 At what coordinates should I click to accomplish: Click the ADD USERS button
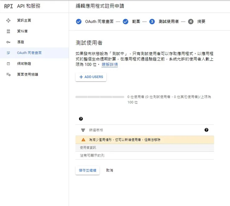[91, 77]
